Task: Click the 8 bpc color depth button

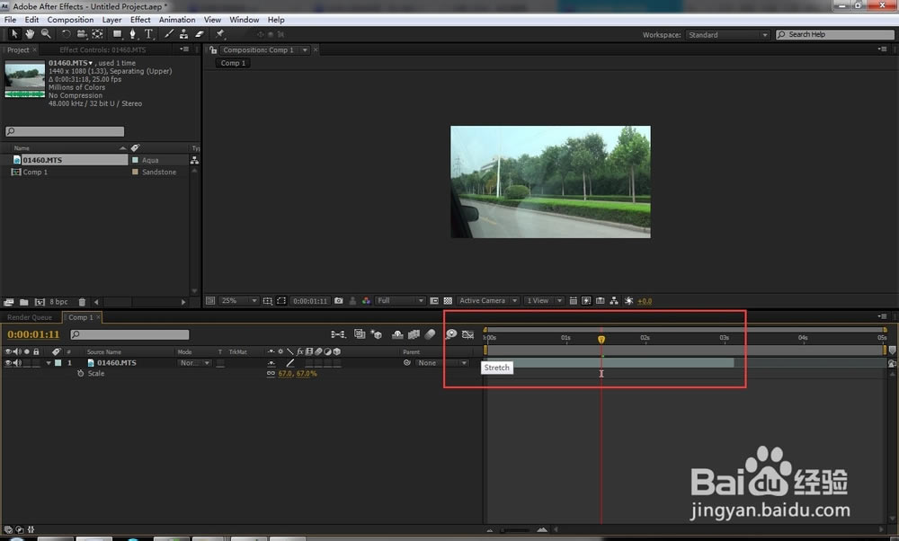Action: [58, 300]
